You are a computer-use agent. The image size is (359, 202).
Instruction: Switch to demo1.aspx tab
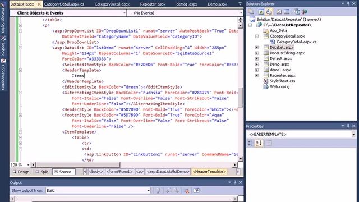(187, 4)
